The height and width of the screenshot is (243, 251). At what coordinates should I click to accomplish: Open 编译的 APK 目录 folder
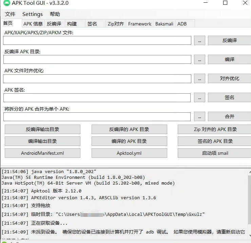(x=129, y=141)
